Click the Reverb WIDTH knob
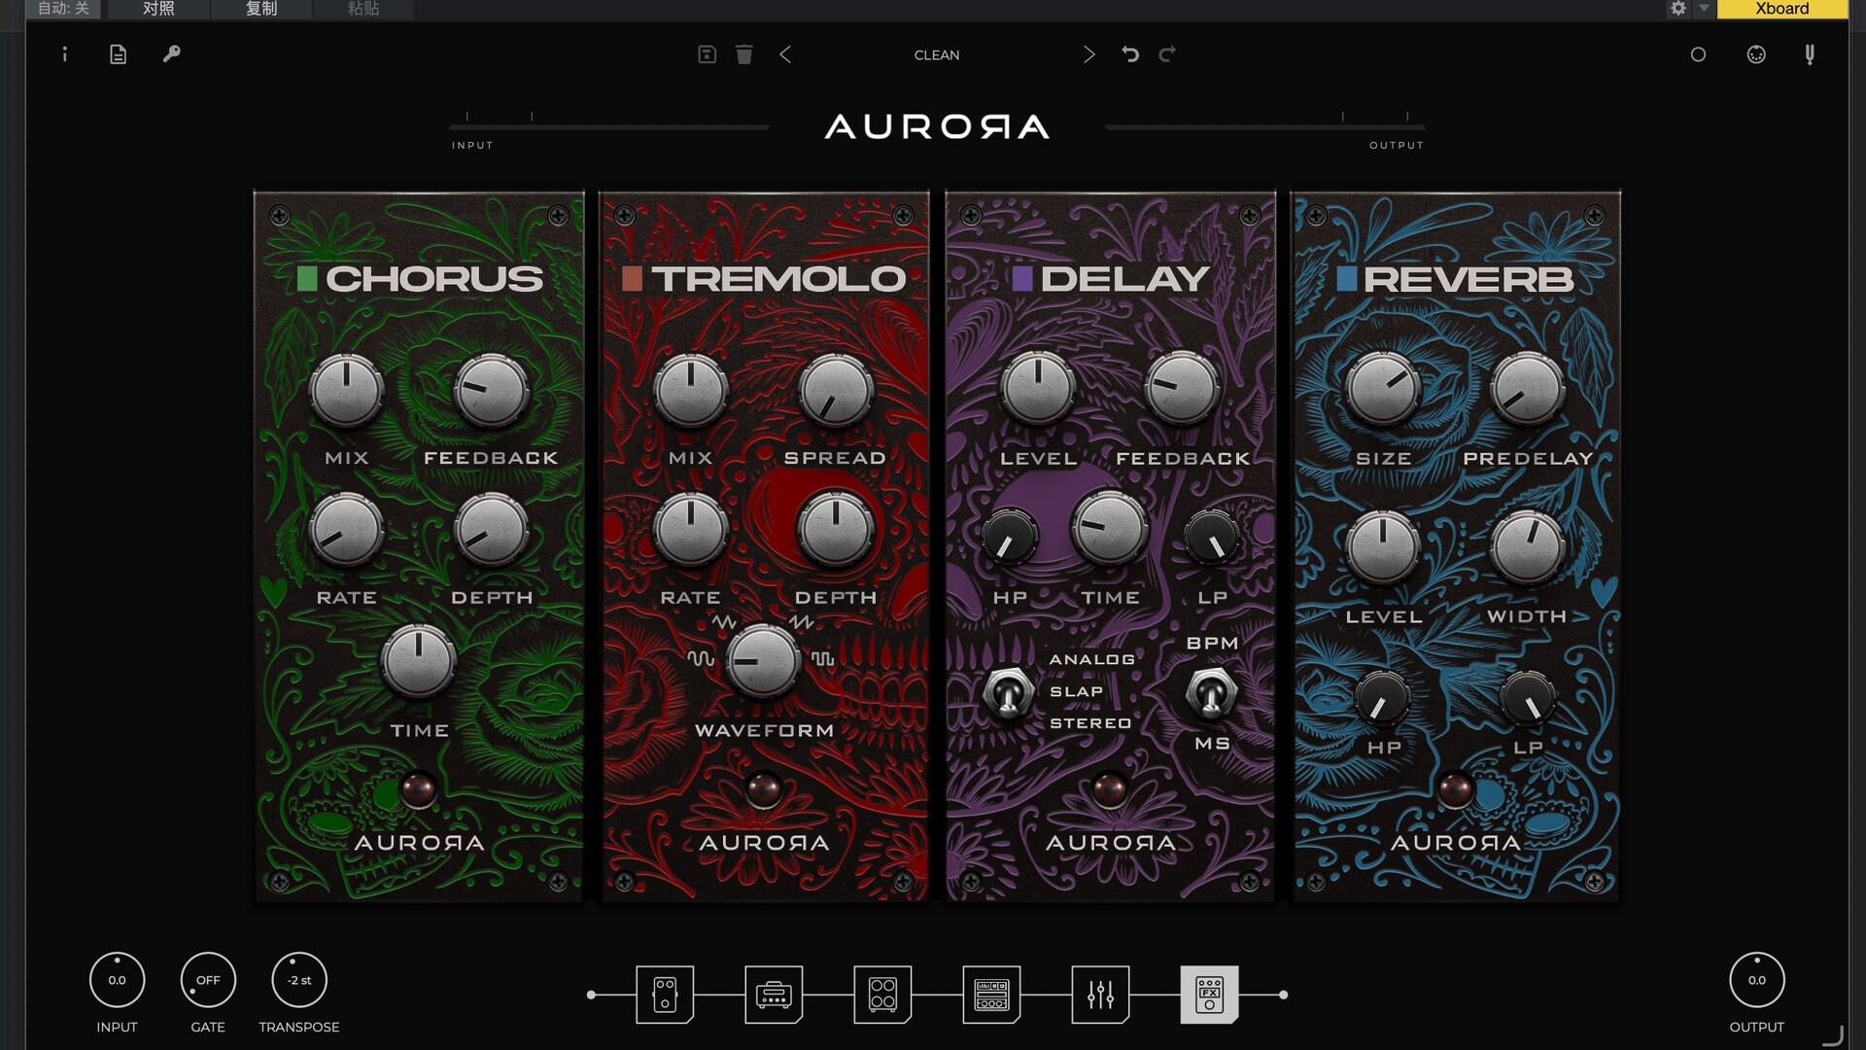This screenshot has height=1050, width=1866. point(1527,547)
